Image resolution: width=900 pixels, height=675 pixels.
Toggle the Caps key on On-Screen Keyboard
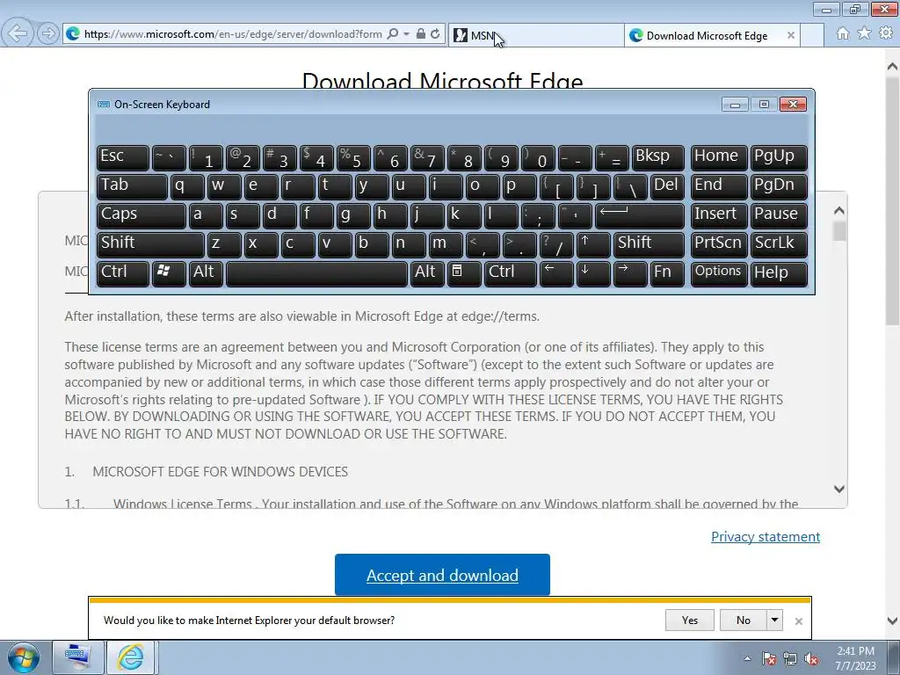point(142,215)
